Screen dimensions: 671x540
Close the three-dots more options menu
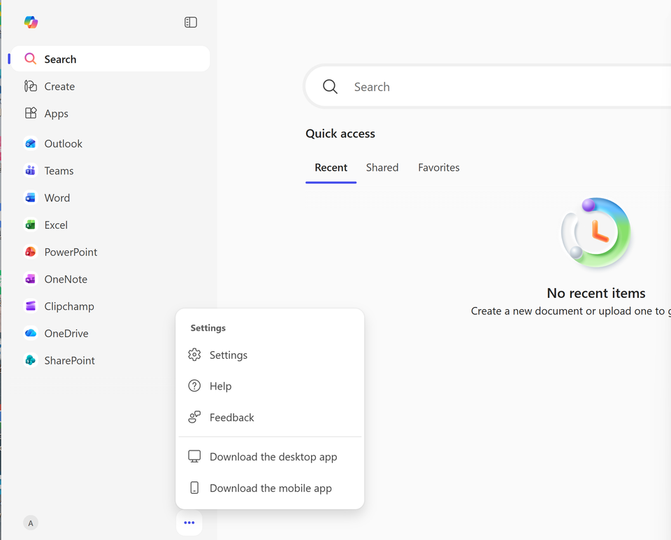click(x=189, y=523)
